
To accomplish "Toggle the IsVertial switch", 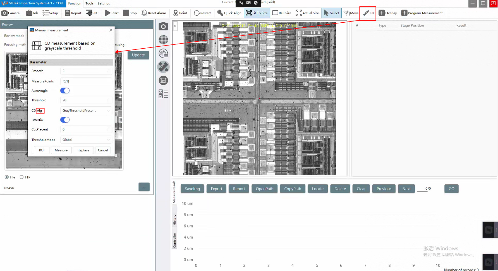I will tap(65, 120).
